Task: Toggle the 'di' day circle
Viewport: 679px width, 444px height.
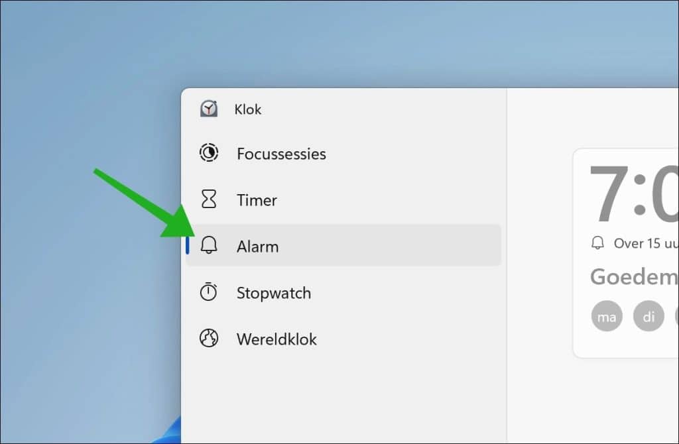Action: (648, 316)
